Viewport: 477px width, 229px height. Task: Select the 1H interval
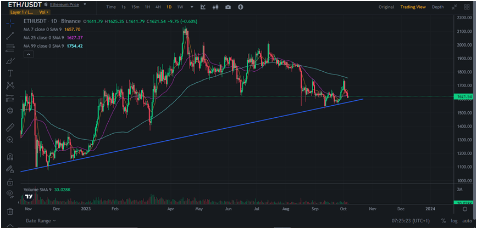(147, 7)
